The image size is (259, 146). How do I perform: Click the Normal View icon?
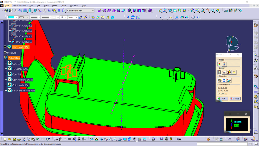(120, 139)
